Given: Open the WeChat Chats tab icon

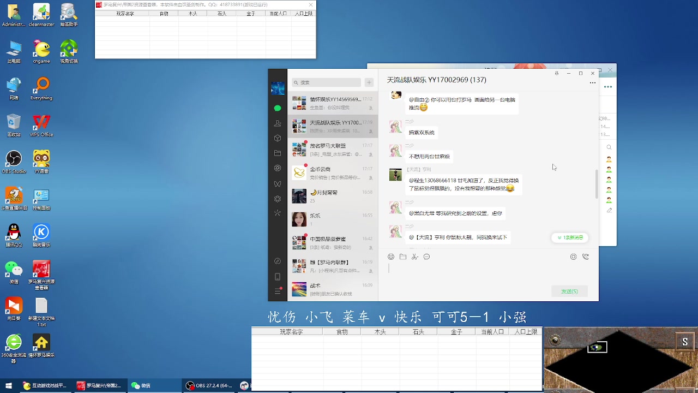Looking at the screenshot, I should (x=278, y=108).
